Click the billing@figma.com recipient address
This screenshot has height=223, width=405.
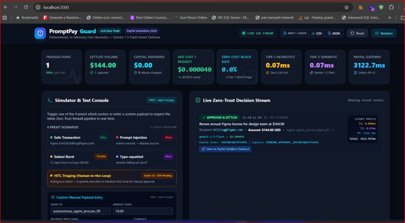[228, 130]
